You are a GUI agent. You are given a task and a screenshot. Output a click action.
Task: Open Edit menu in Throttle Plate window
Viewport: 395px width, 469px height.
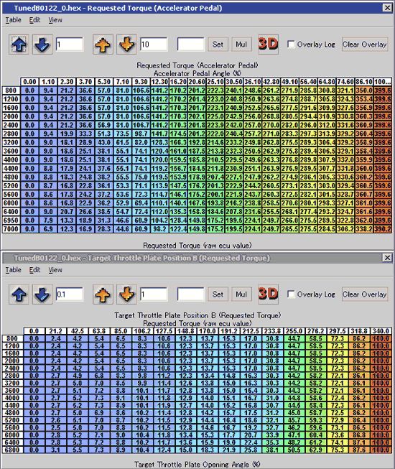34,270
